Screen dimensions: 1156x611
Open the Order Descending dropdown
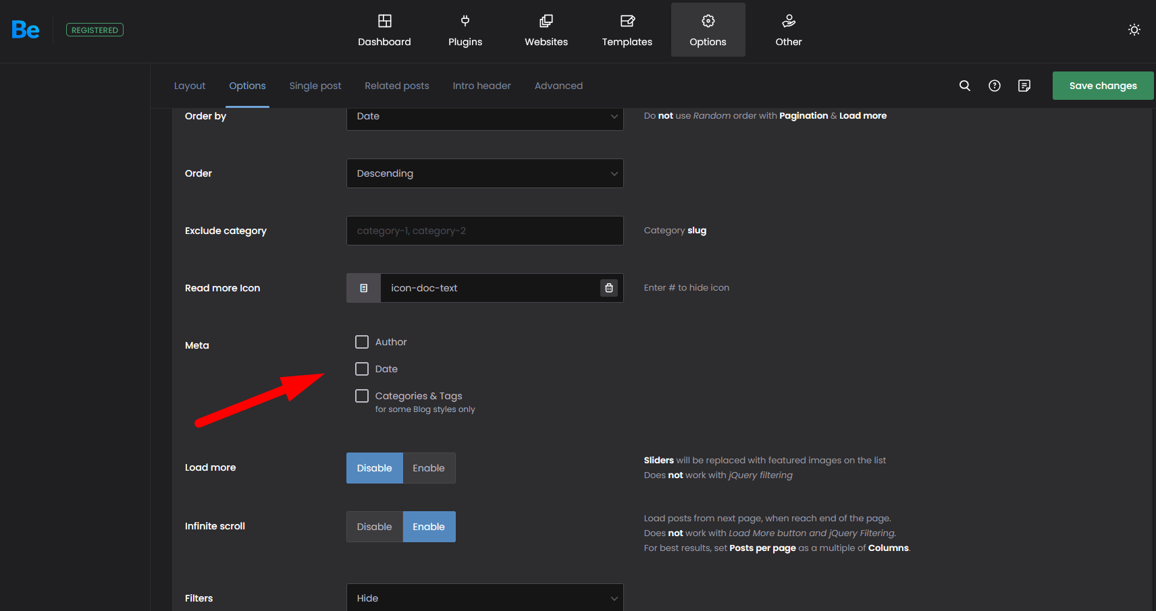click(484, 173)
